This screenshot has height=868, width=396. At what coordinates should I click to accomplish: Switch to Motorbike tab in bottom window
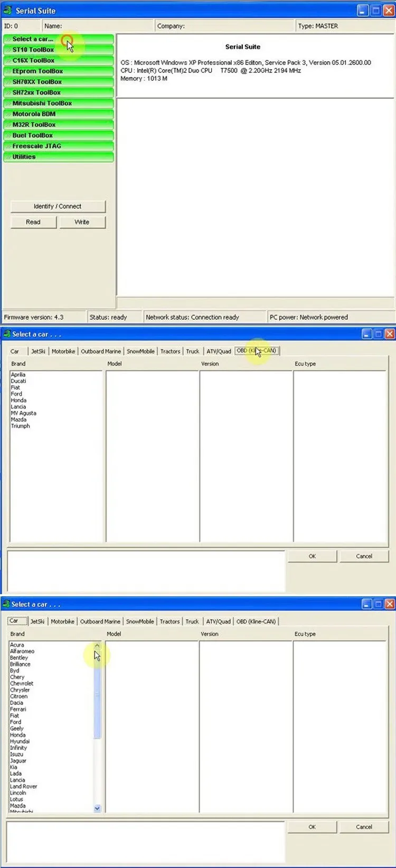click(x=63, y=622)
